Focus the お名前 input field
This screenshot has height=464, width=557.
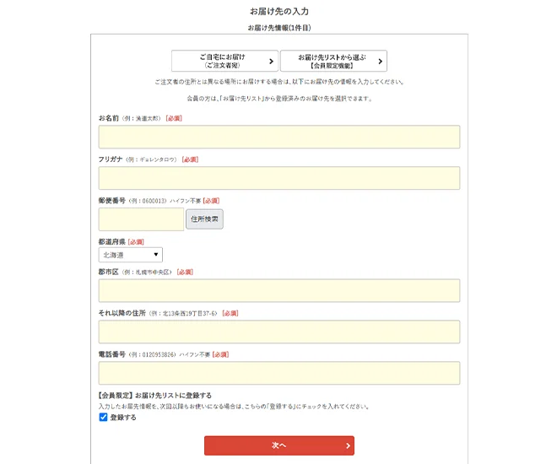pos(278,137)
